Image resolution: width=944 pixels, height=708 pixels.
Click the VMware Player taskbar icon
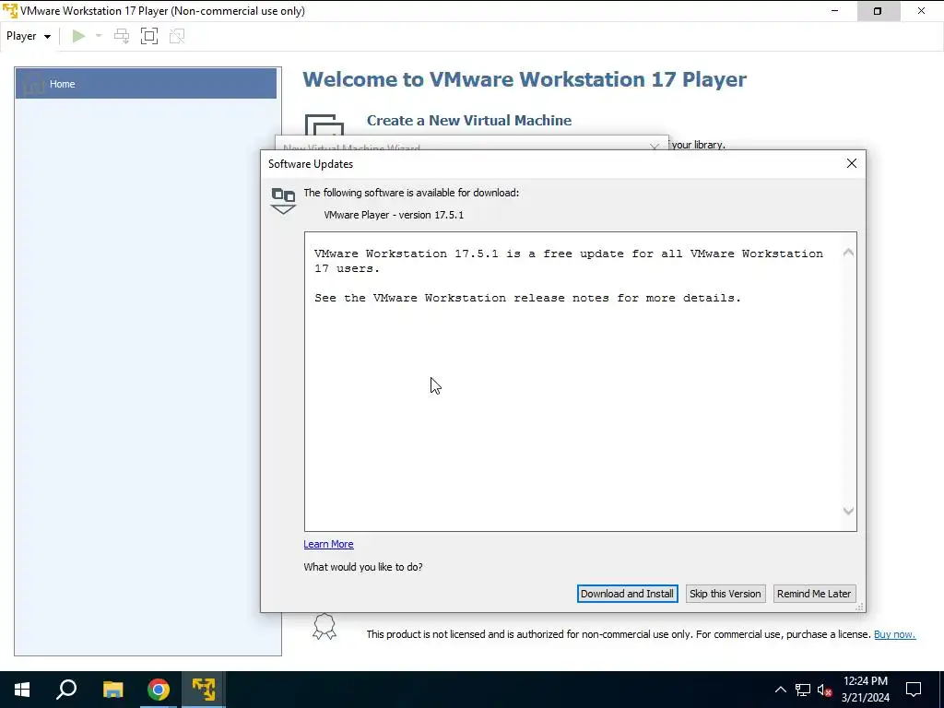204,690
